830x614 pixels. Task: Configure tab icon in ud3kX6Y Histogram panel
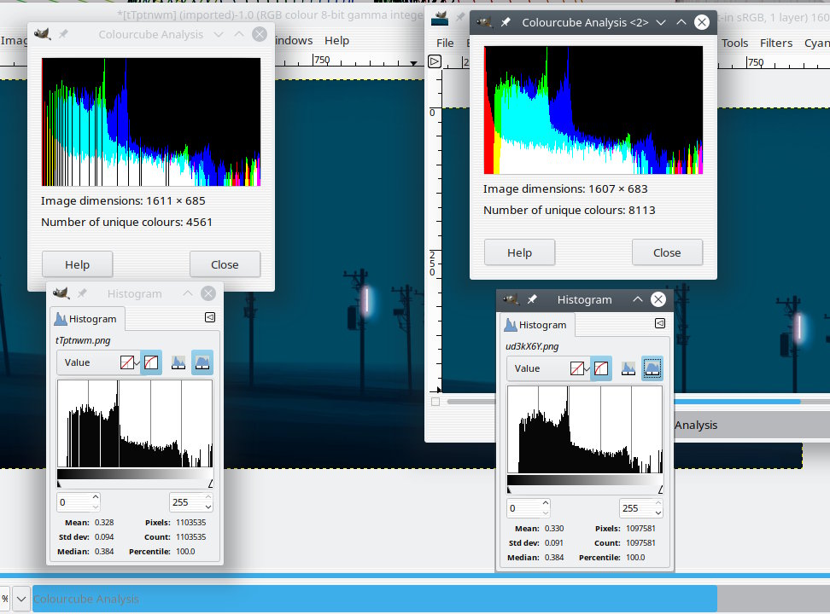(x=659, y=323)
